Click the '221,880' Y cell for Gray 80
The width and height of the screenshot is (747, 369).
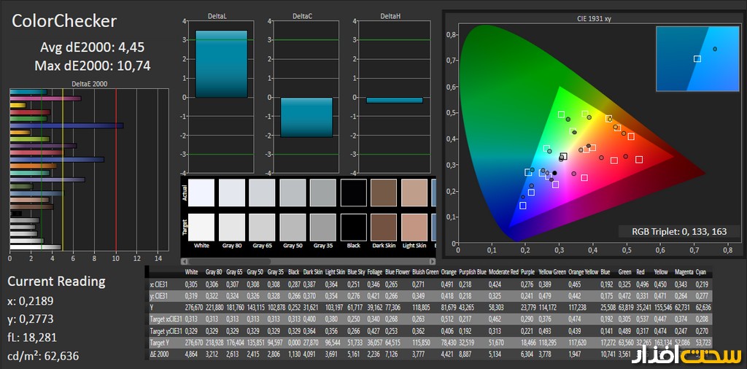[x=214, y=307]
